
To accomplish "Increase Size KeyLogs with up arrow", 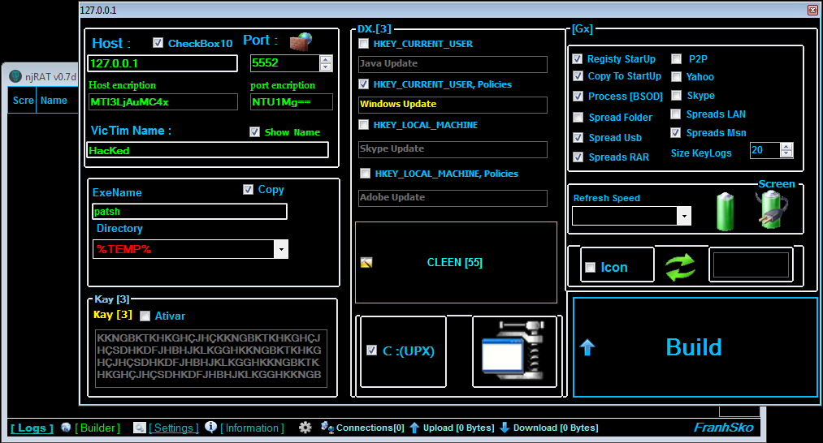I will pyautogui.click(x=786, y=147).
